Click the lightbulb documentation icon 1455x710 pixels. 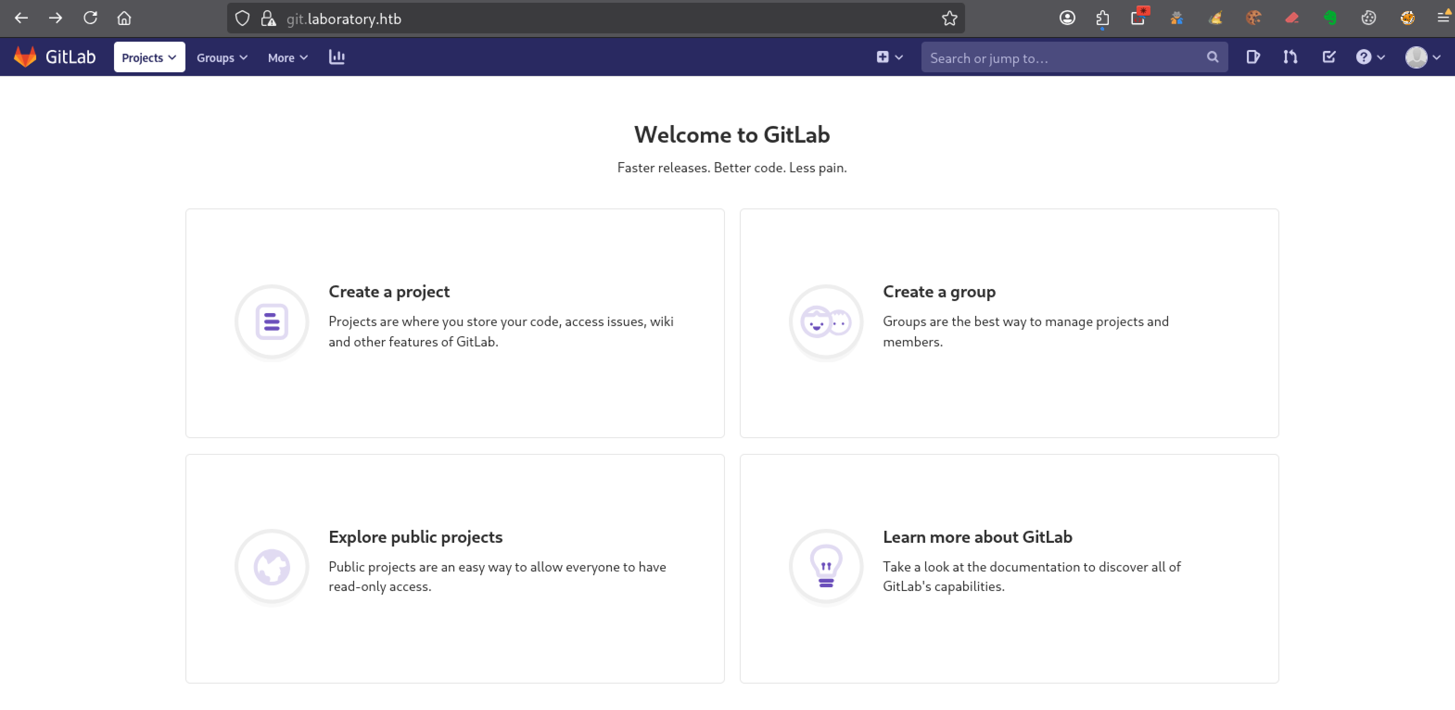click(826, 566)
